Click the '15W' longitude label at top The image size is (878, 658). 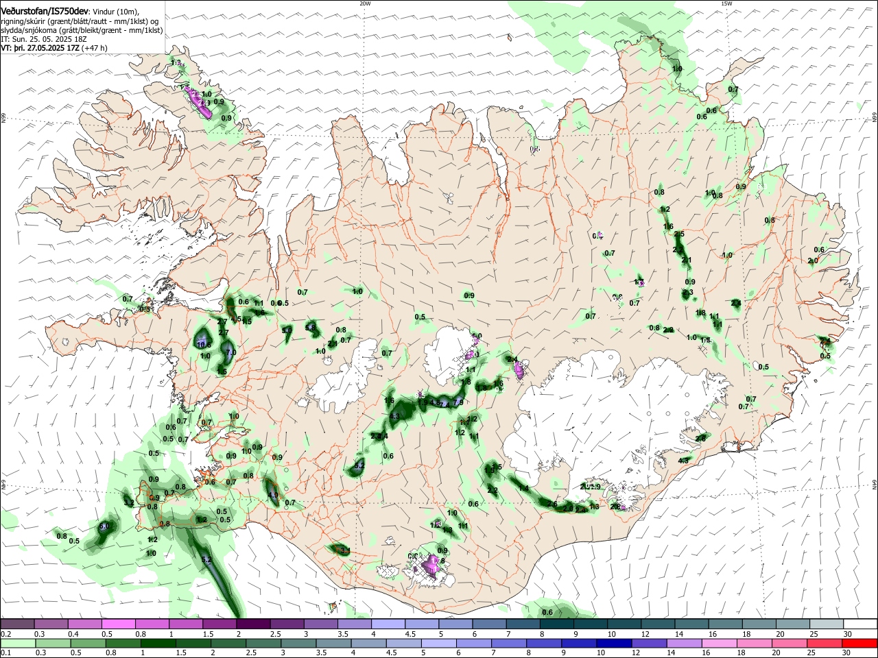pos(727,3)
